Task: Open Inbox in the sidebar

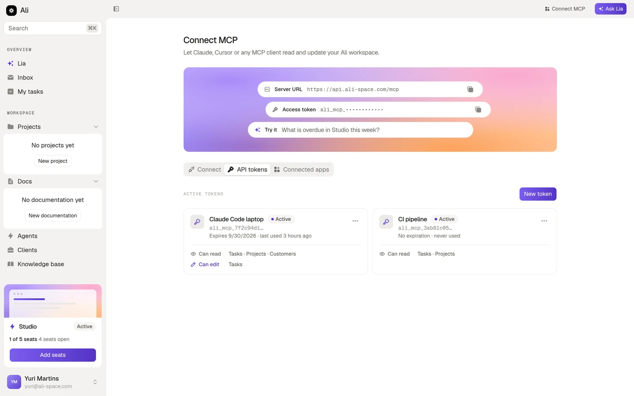Action: point(53,77)
